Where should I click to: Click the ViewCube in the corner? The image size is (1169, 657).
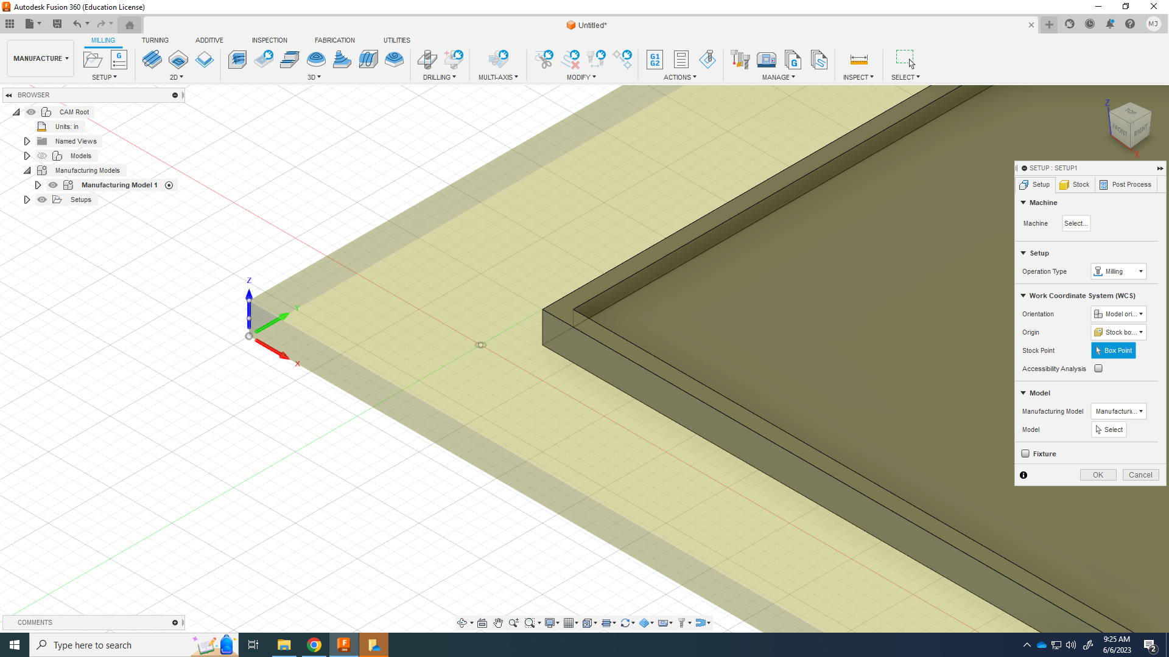(x=1131, y=125)
